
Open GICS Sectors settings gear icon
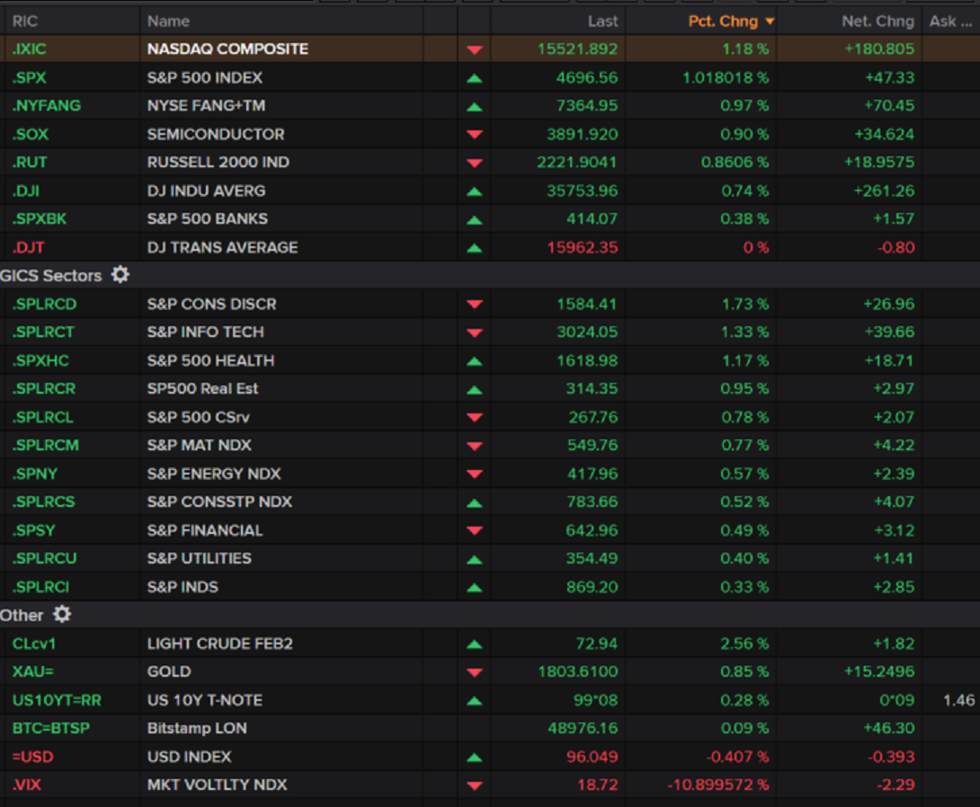(x=120, y=275)
